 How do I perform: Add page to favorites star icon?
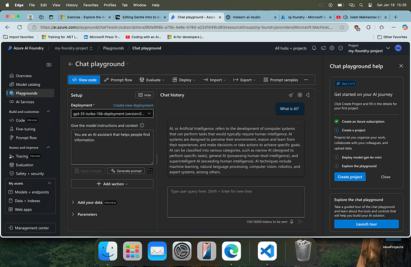(x=342, y=27)
